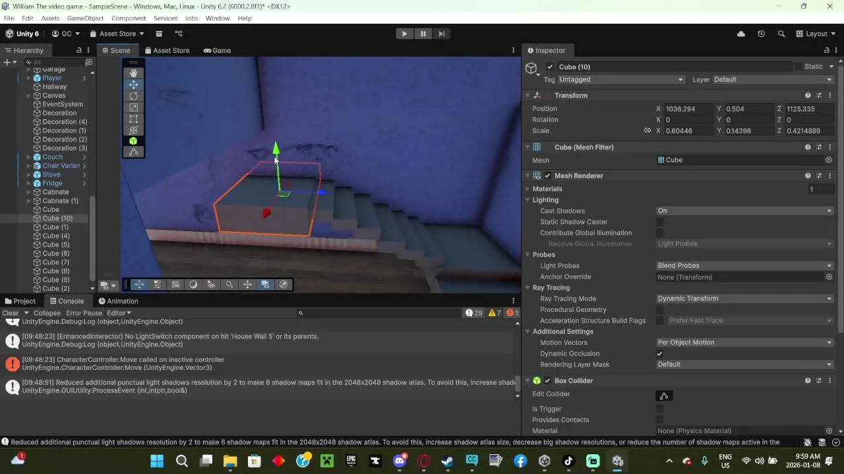This screenshot has width=844, height=474.
Task: Open the Tag dropdown showing Untagged
Action: point(620,80)
